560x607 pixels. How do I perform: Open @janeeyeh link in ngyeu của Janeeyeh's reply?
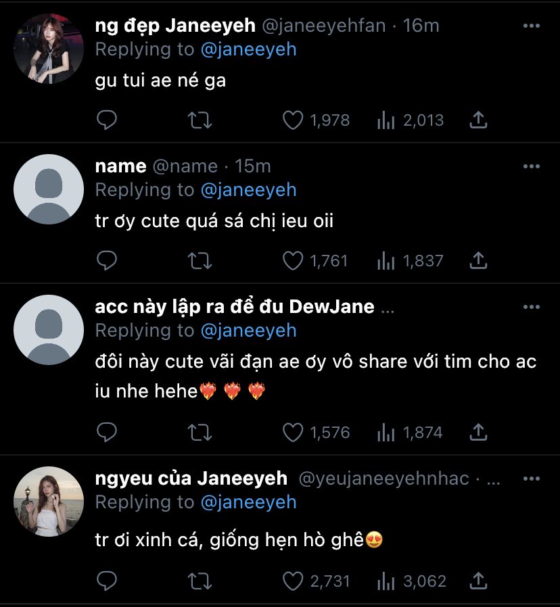click(248, 502)
